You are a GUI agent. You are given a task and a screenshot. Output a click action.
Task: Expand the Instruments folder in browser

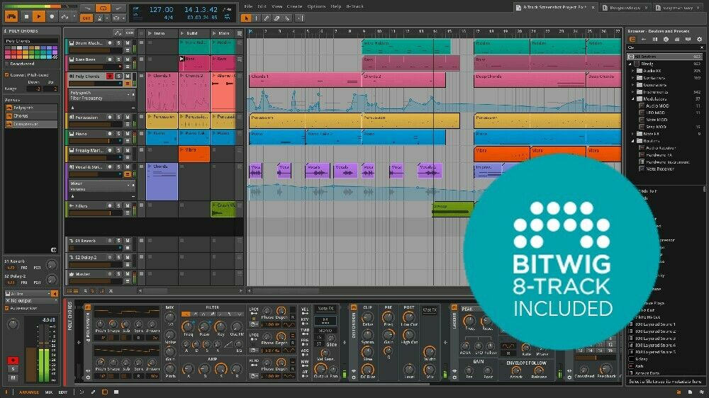click(x=633, y=91)
